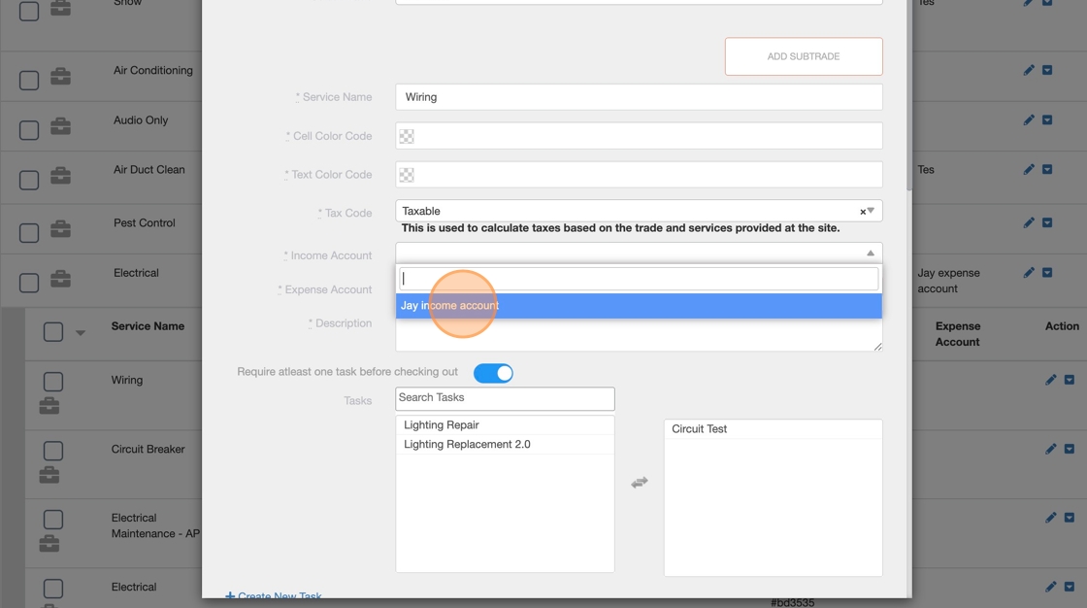The width and height of the screenshot is (1087, 608).
Task: Click the Income Account search box
Action: [639, 279]
